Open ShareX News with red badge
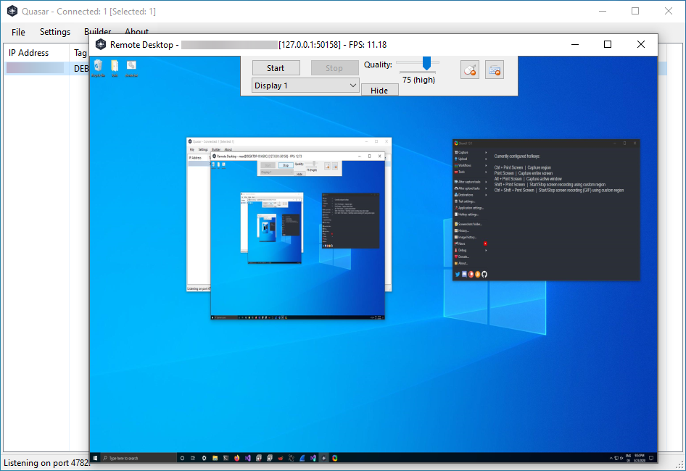This screenshot has height=471, width=686. 464,244
